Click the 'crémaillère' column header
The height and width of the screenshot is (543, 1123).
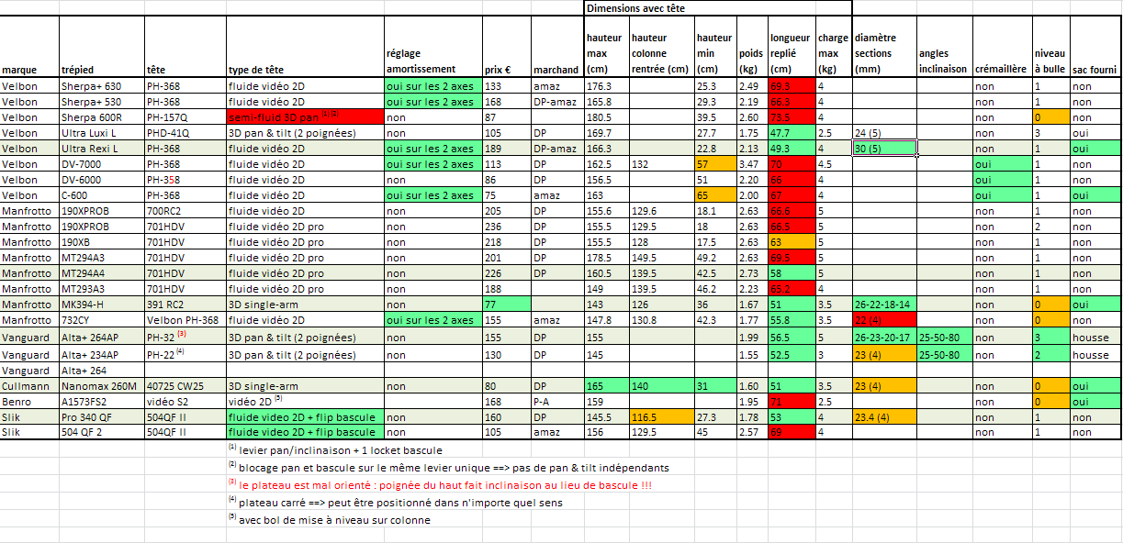coord(1001,69)
